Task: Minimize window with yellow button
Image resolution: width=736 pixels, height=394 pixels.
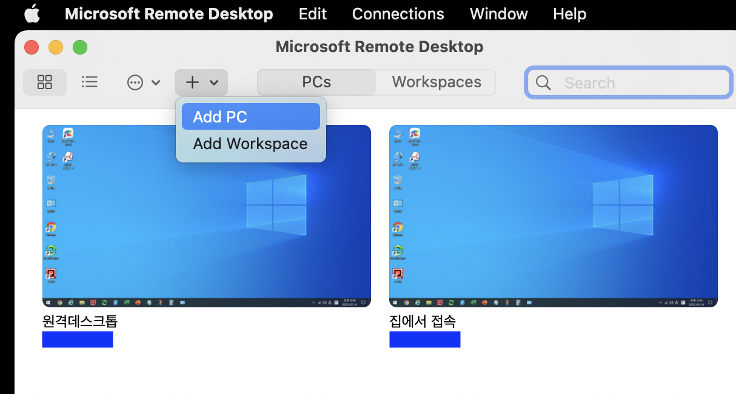Action: click(56, 47)
